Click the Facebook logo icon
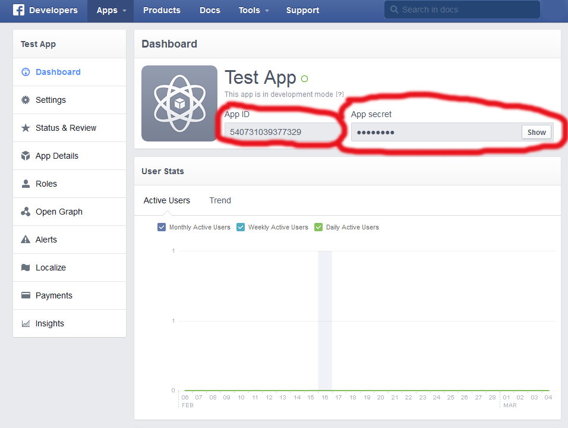568x428 pixels. tap(18, 10)
